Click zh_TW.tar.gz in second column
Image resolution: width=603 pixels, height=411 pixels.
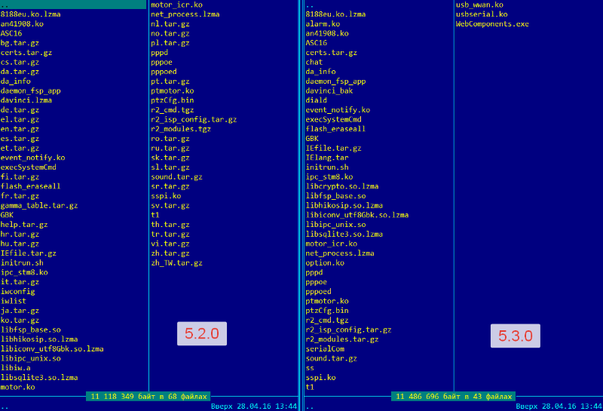click(x=176, y=263)
